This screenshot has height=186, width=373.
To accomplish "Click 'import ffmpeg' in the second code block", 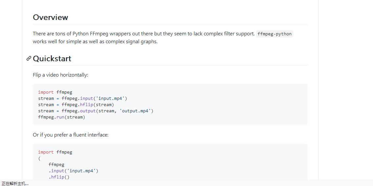I will pyautogui.click(x=55, y=152).
